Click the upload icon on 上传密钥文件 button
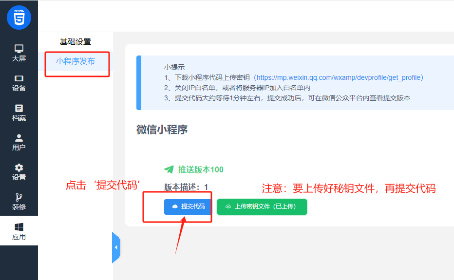 228,207
